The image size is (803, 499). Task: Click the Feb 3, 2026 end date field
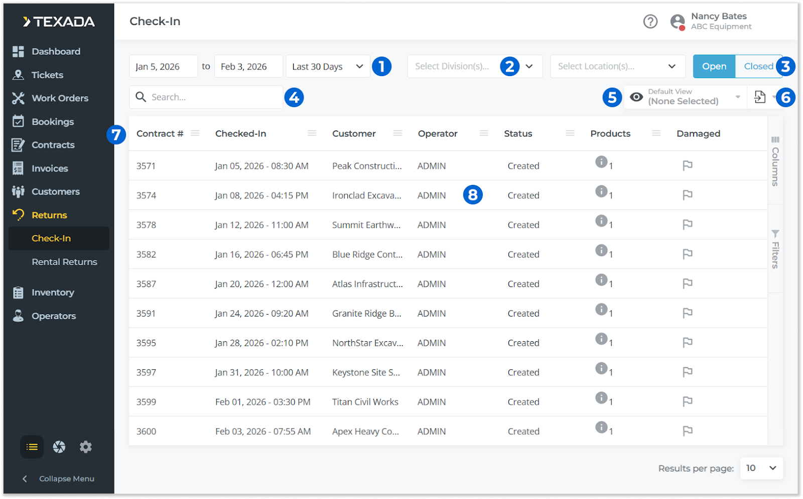click(248, 66)
